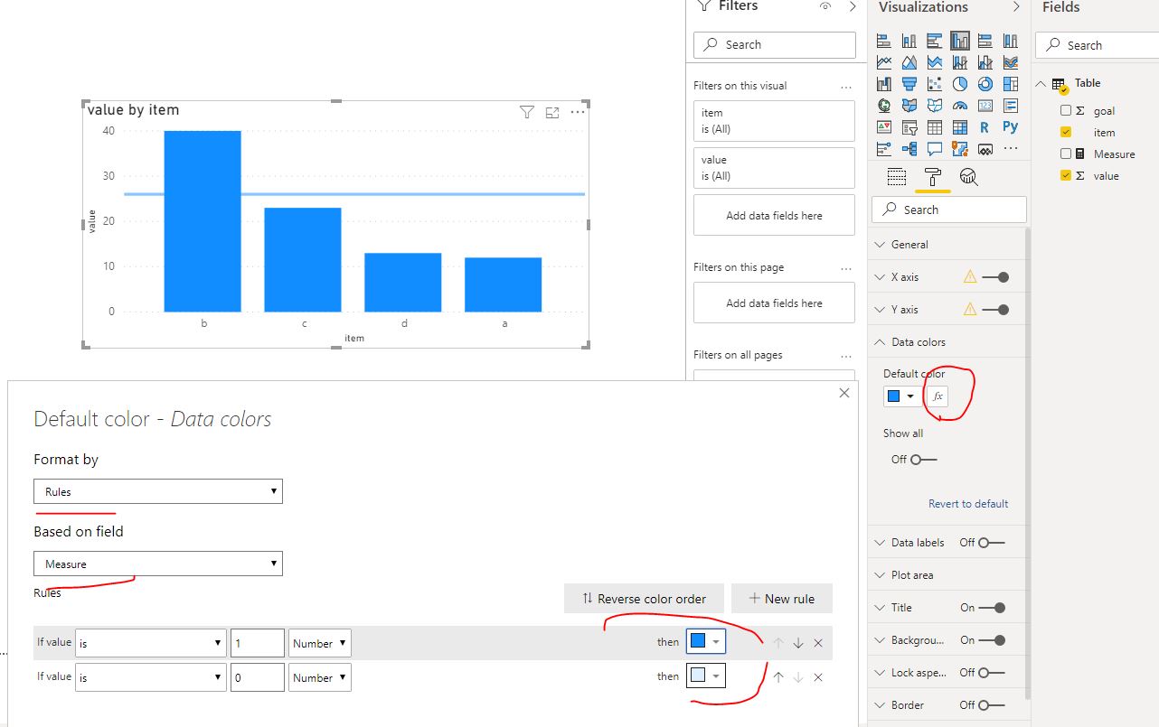The width and height of the screenshot is (1159, 727).
Task: Turn on the Show all switch
Action: click(x=924, y=460)
